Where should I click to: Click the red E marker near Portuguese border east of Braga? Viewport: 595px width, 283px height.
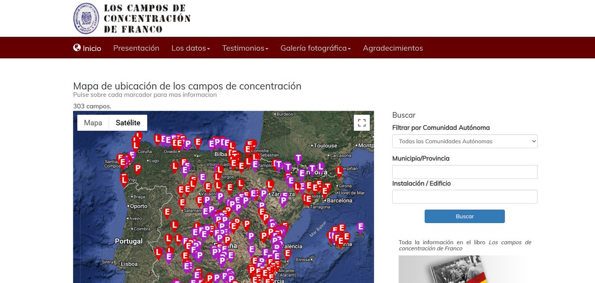tap(167, 213)
